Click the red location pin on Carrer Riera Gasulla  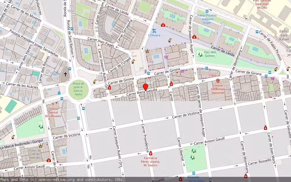click(145, 87)
